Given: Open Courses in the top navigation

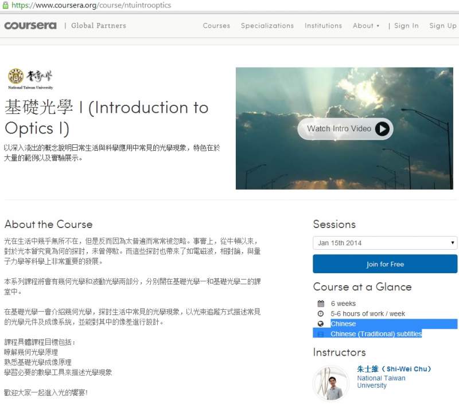Looking at the screenshot, I should click(x=216, y=26).
